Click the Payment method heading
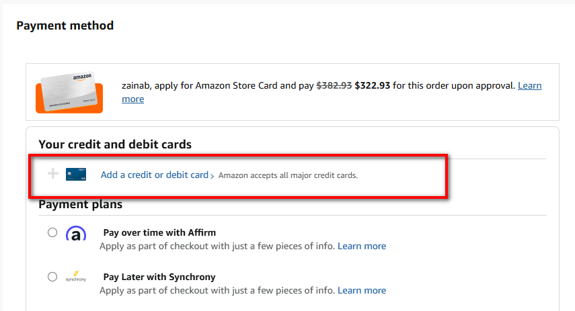This screenshot has height=311, width=575. tap(65, 26)
